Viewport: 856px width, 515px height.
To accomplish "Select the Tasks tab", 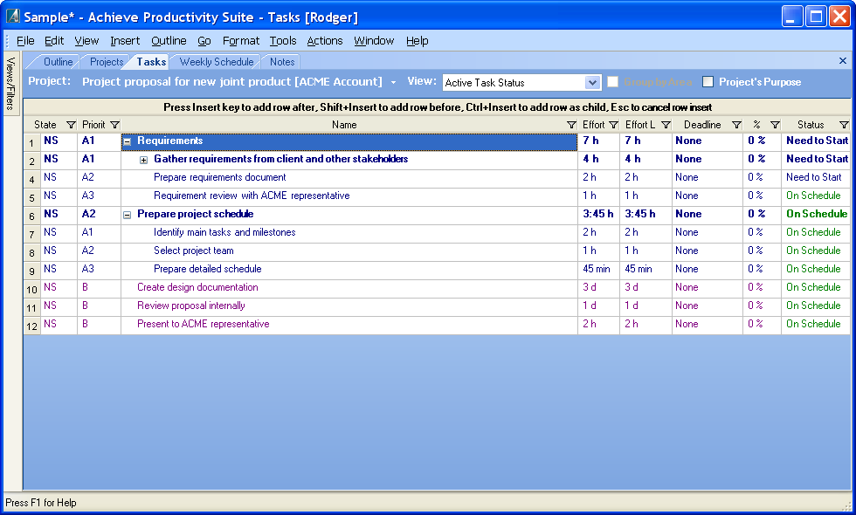I will pyautogui.click(x=151, y=62).
